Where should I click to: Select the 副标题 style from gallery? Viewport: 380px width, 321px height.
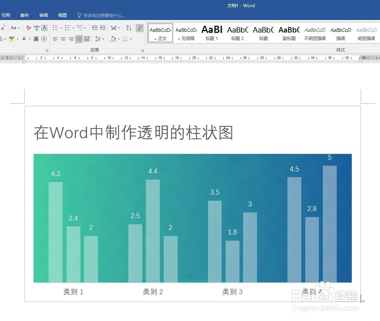coord(289,32)
